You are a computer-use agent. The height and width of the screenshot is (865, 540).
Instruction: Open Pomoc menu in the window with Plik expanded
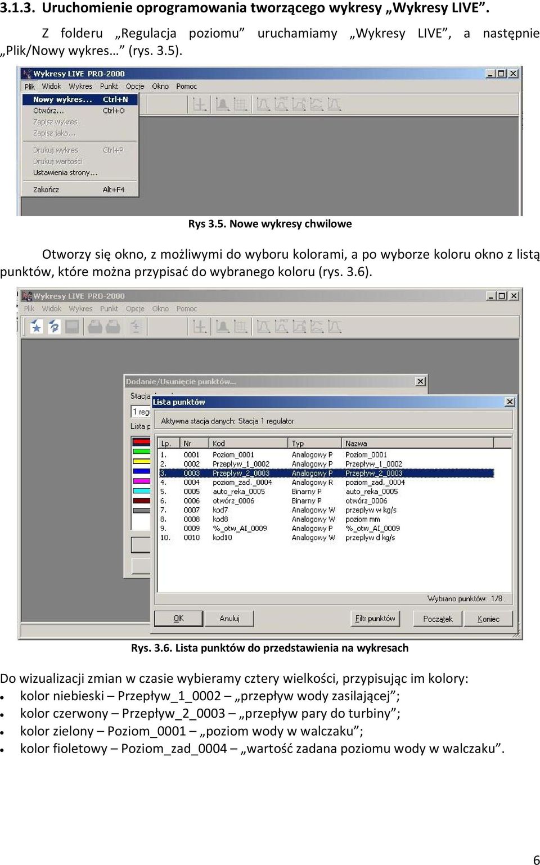186,86
